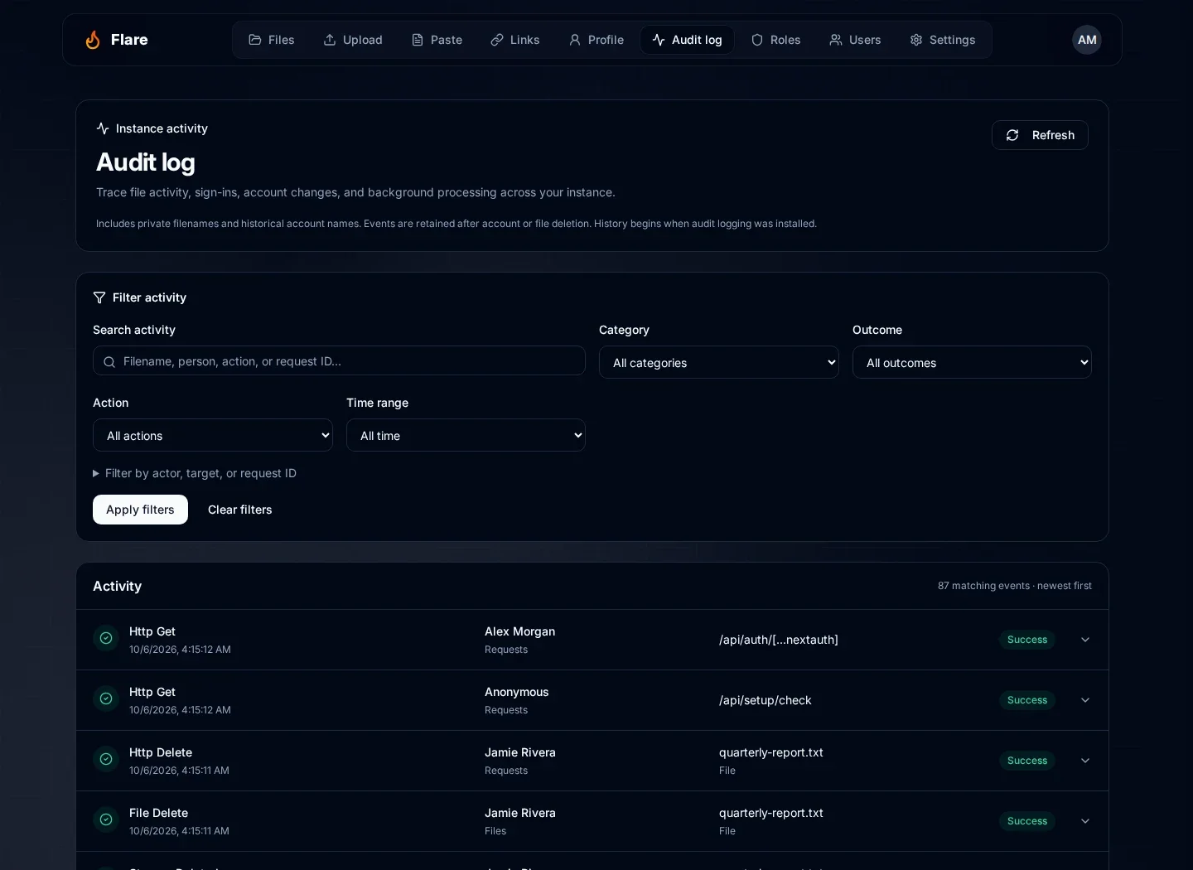Open Settings from the nav bar

click(x=942, y=40)
